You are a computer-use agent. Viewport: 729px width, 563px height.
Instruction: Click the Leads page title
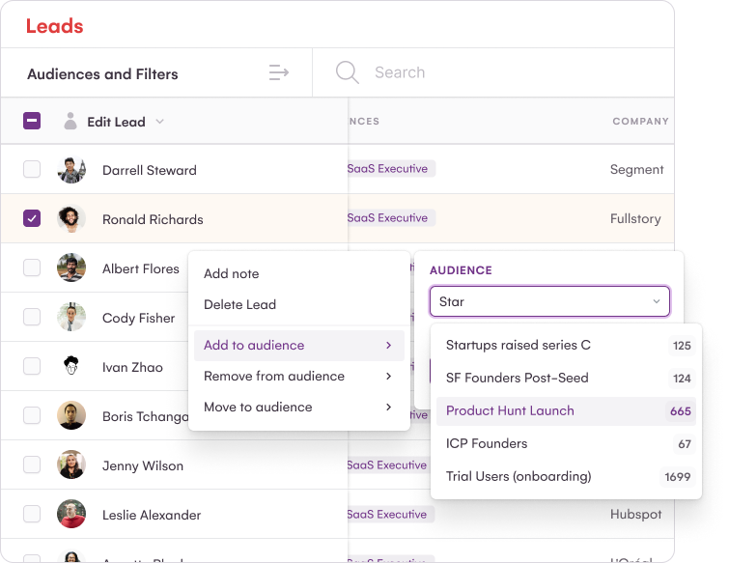pyautogui.click(x=54, y=26)
